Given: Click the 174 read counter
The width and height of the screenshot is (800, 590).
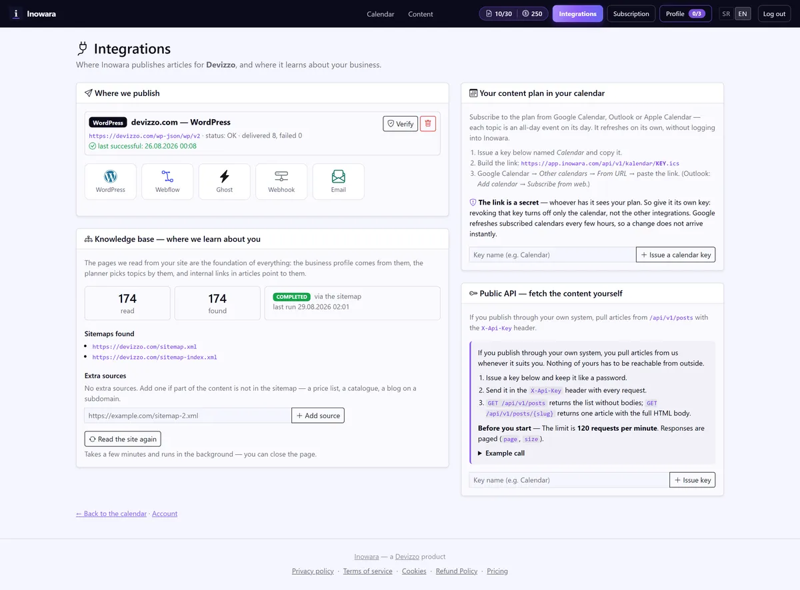Looking at the screenshot, I should pos(127,303).
